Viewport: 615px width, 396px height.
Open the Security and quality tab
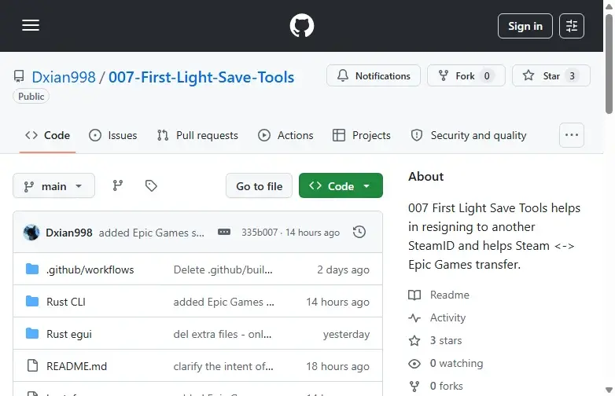[468, 135]
